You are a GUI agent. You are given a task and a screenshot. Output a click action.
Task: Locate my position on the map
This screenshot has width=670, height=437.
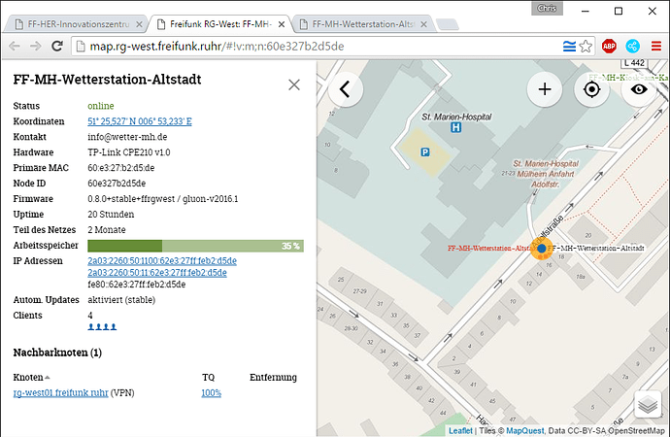point(591,89)
